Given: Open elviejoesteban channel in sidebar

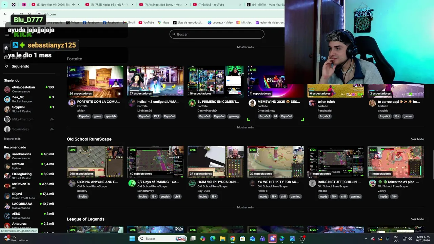Looking at the screenshot, I should click(29, 89).
